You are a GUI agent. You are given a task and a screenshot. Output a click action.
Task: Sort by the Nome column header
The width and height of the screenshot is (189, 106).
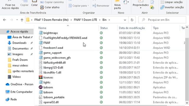click(42, 28)
